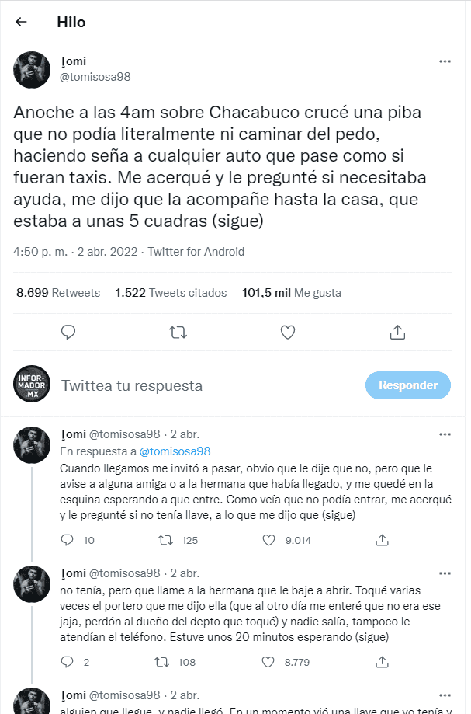This screenshot has height=714, width=471.
Task: Expand the second reply's three-dot menu
Action: click(445, 573)
